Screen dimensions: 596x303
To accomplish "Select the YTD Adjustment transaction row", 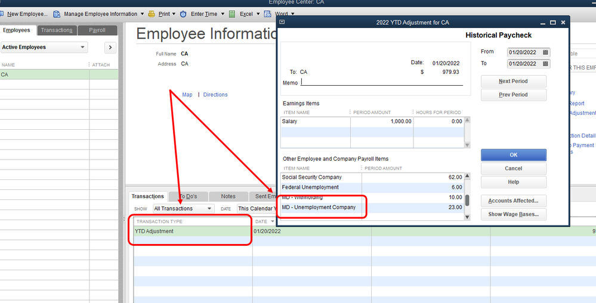I will coord(191,232).
